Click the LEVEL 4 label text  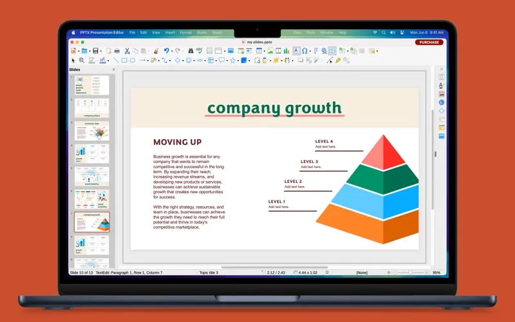point(324,141)
